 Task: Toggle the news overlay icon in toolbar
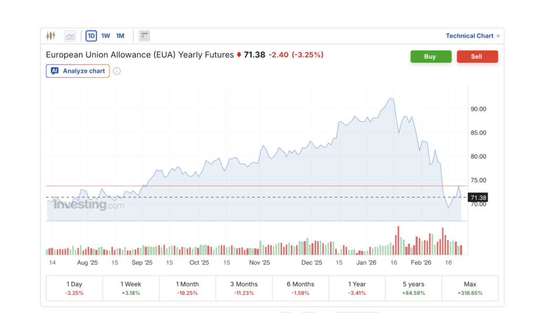[x=144, y=36]
